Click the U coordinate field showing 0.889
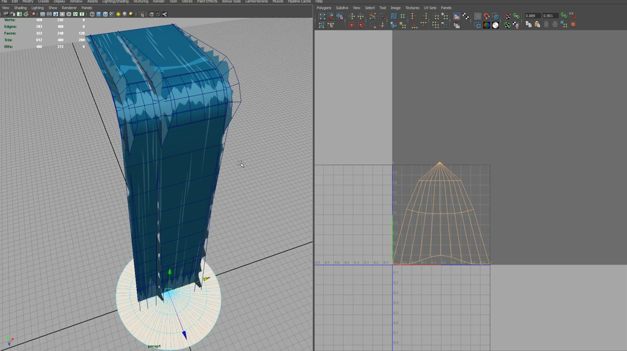The height and width of the screenshot is (351, 627). click(x=533, y=16)
